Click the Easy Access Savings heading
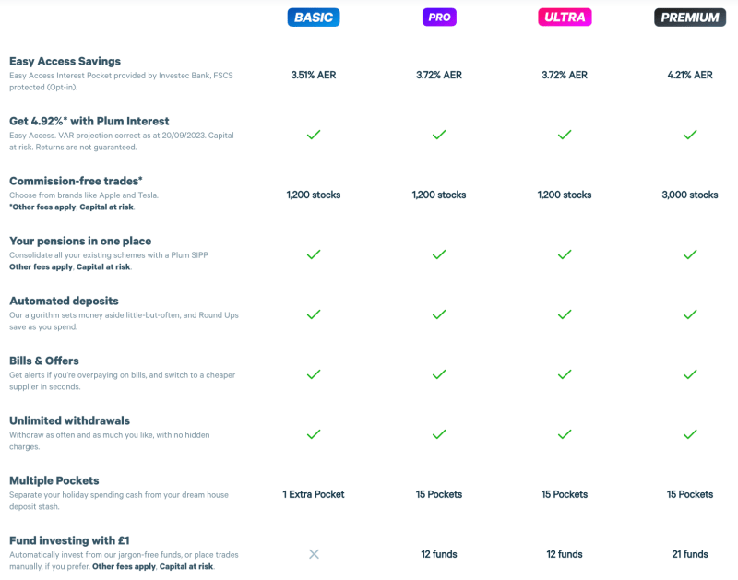The width and height of the screenshot is (738, 580). [x=65, y=61]
